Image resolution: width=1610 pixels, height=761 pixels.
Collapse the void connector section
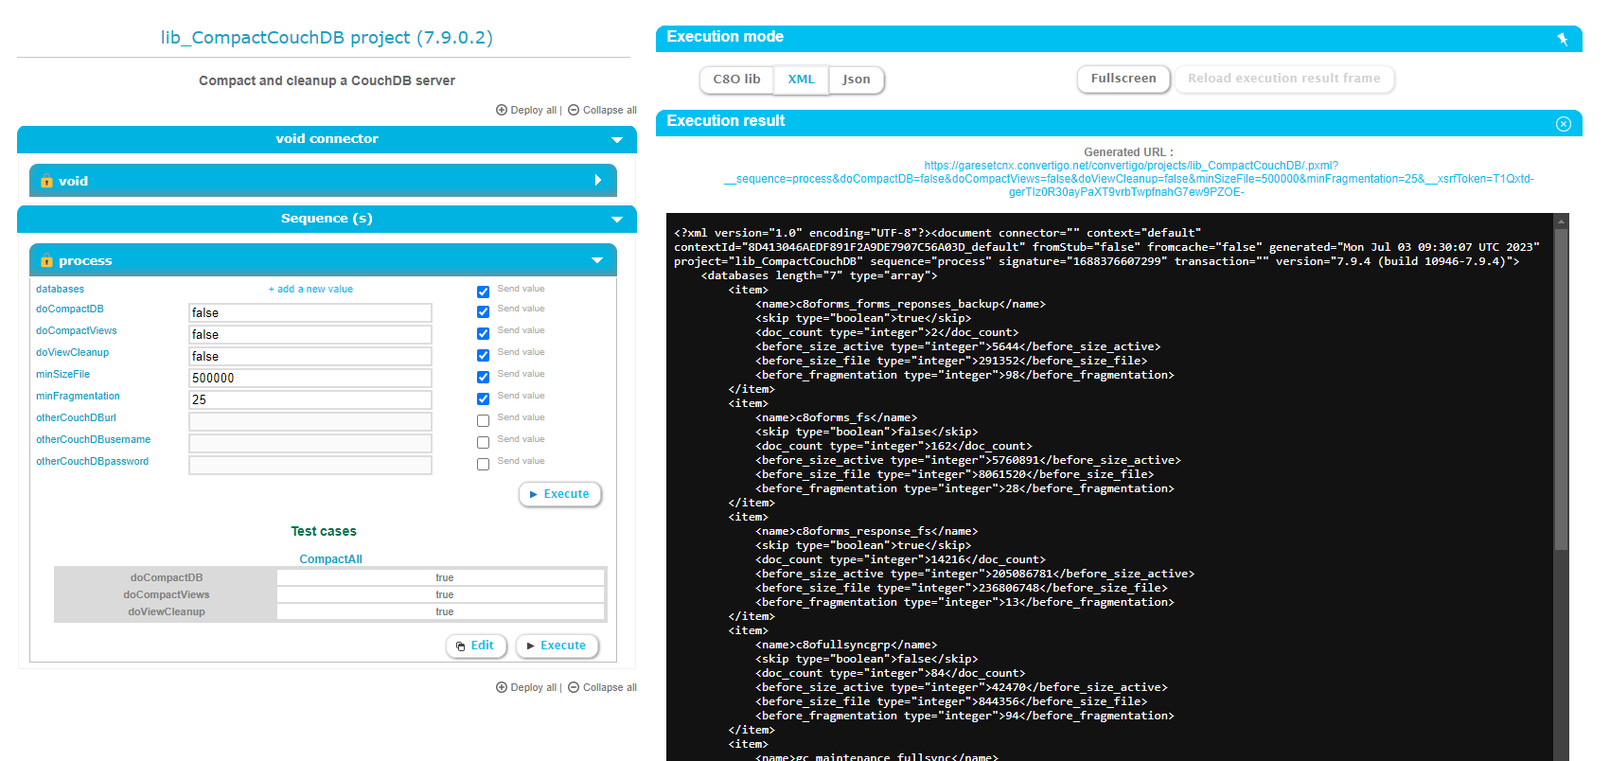pyautogui.click(x=617, y=140)
